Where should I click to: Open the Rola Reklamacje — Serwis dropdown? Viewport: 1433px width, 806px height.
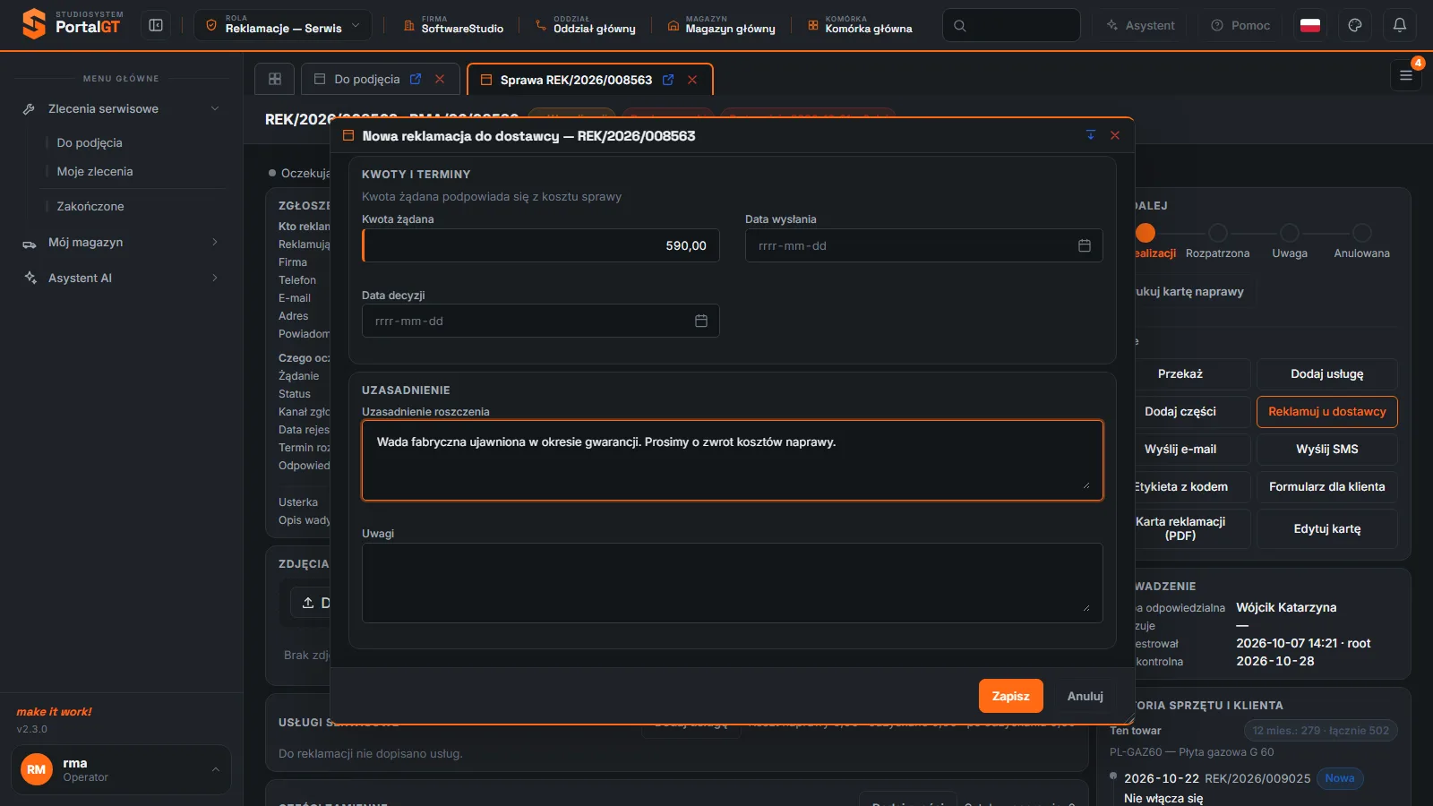click(x=283, y=25)
